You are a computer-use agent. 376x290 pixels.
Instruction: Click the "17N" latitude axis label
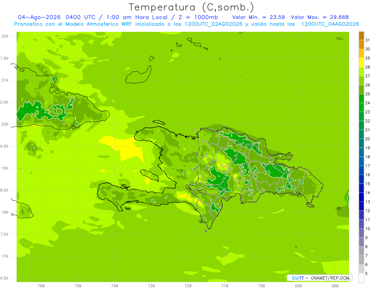pyautogui.click(x=5, y=256)
